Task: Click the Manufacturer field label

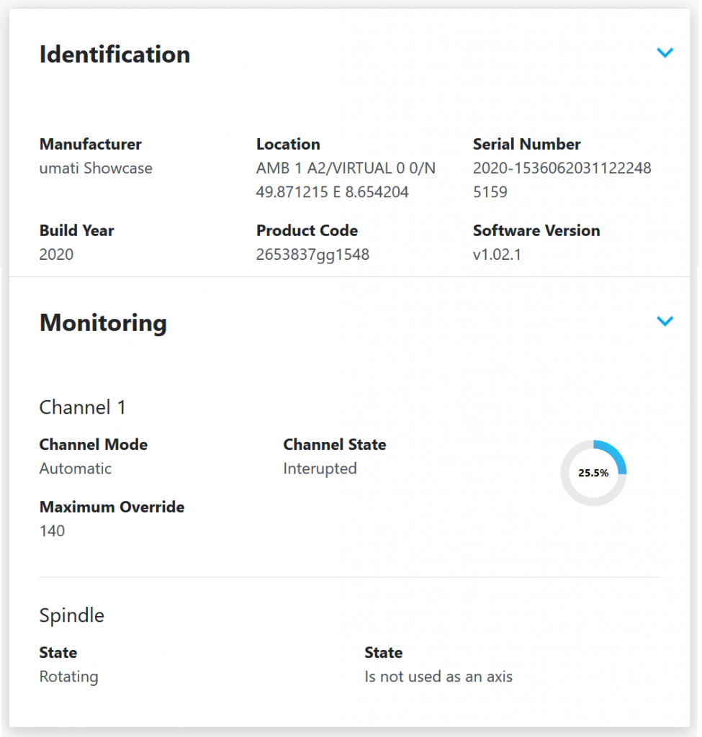Action: pyautogui.click(x=90, y=144)
